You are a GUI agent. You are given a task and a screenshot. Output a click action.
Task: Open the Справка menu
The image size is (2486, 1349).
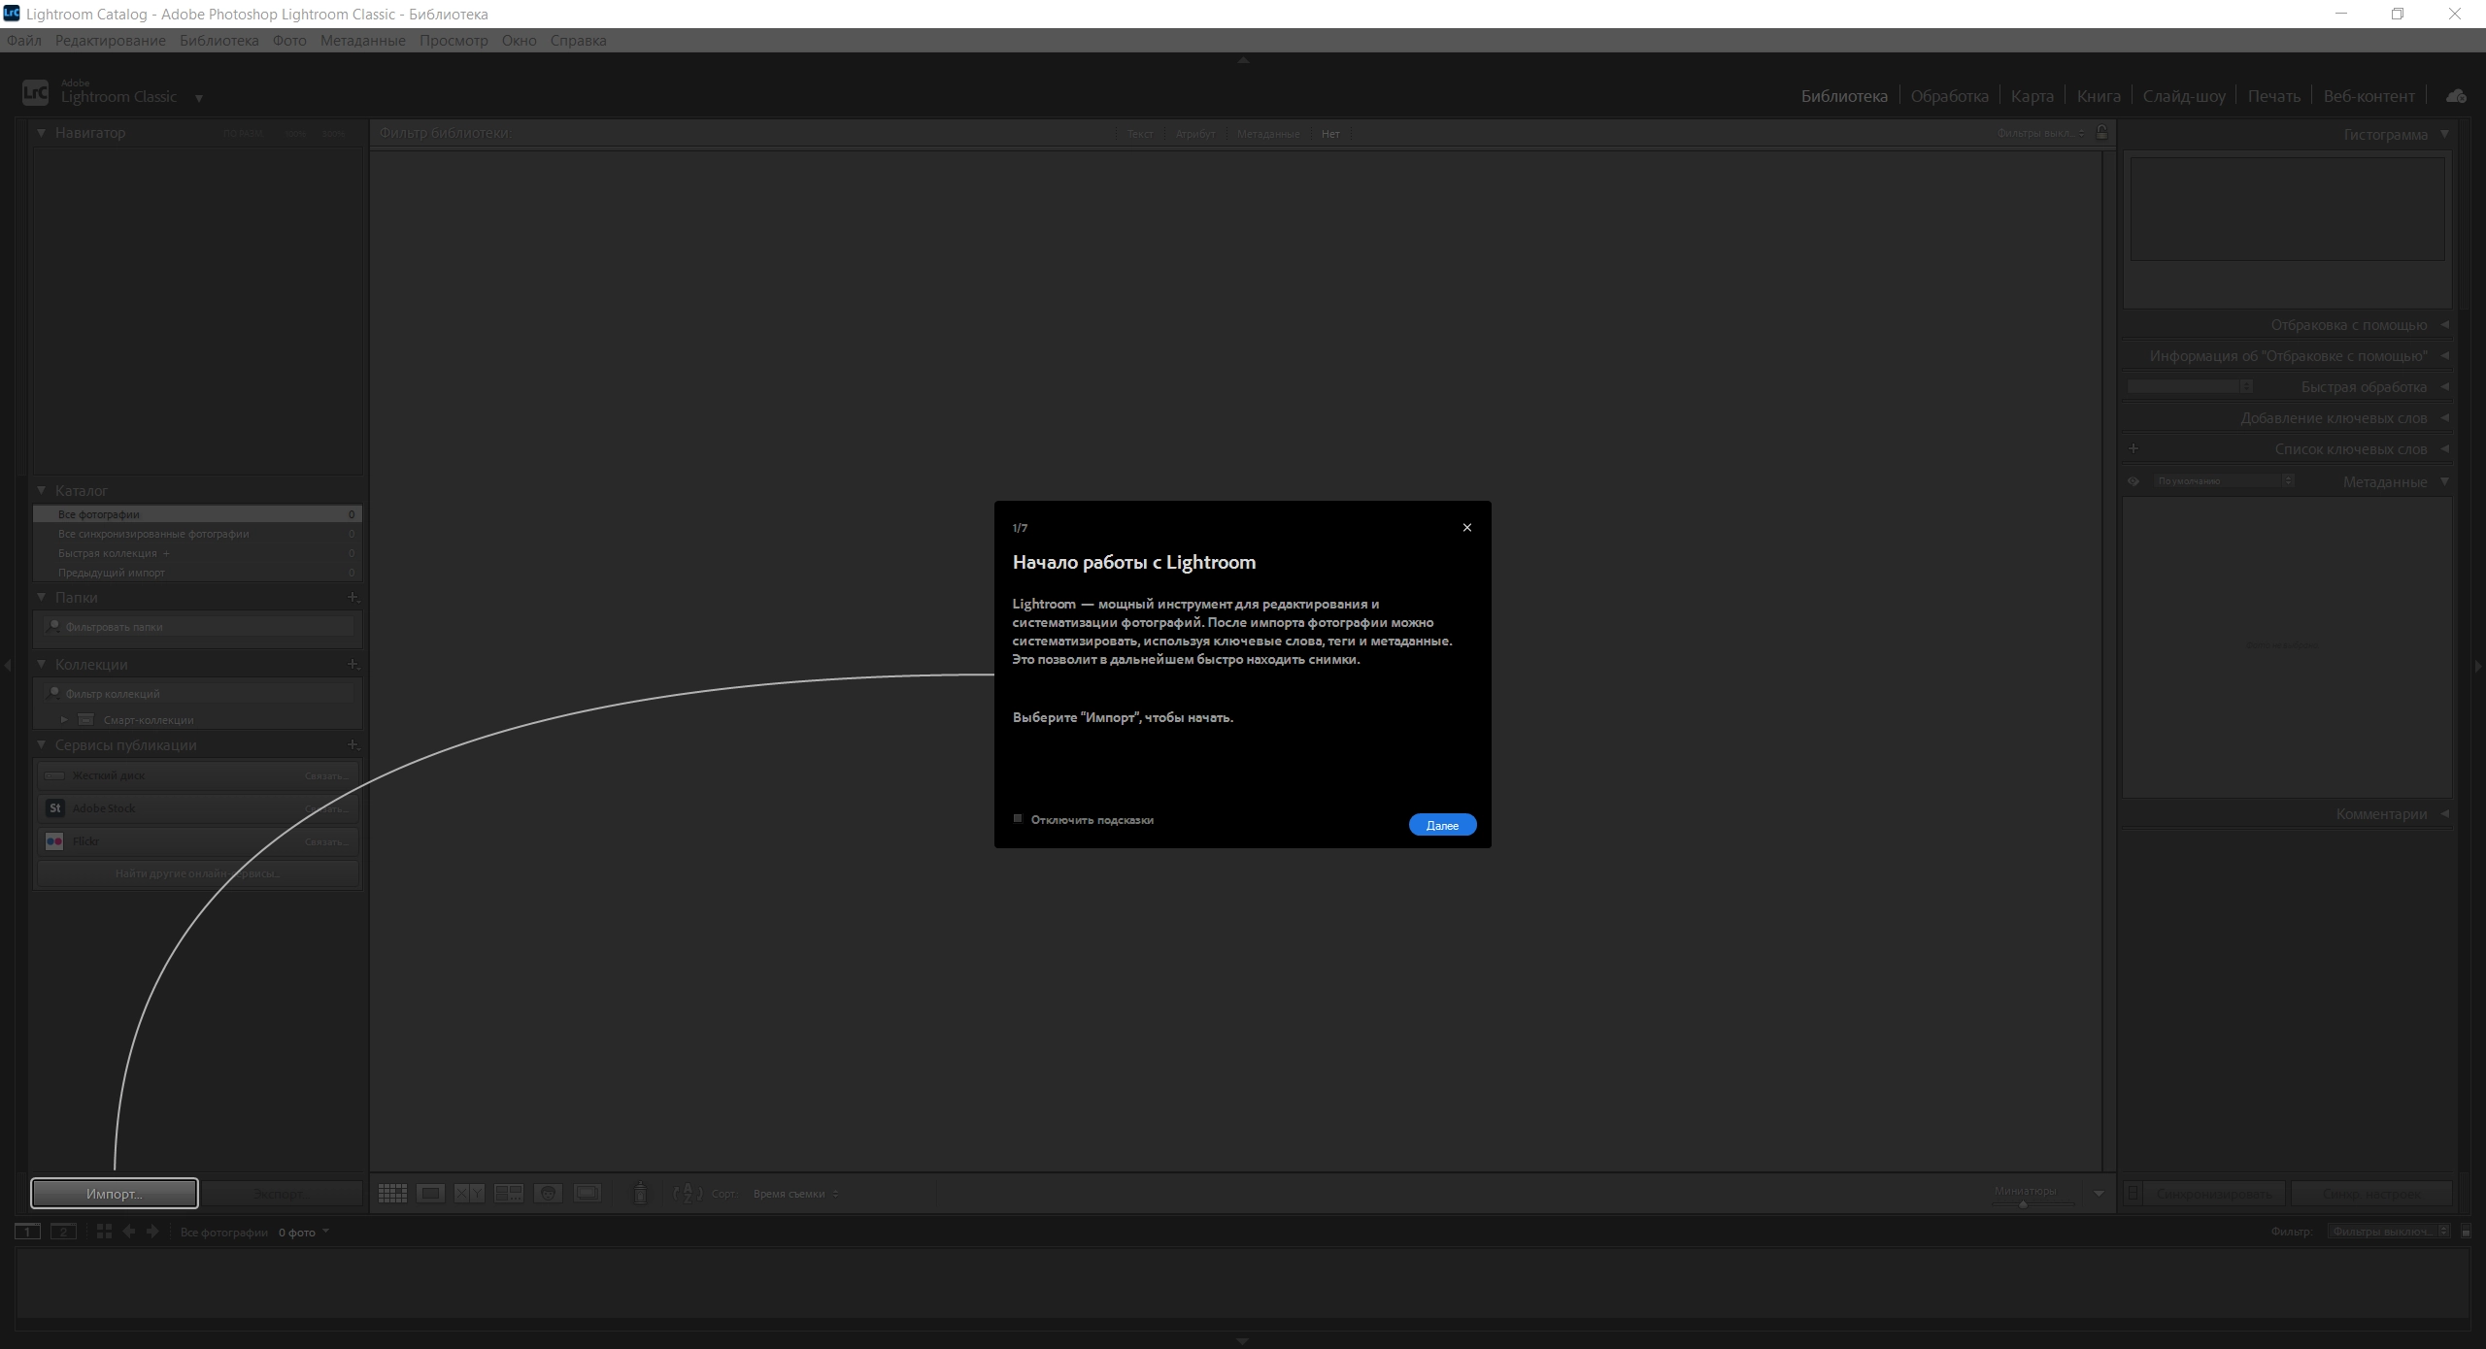[578, 40]
